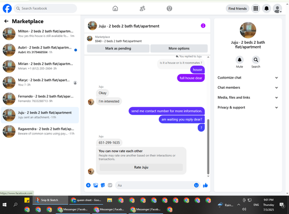Open Milton conversation in list

(x=40, y=33)
